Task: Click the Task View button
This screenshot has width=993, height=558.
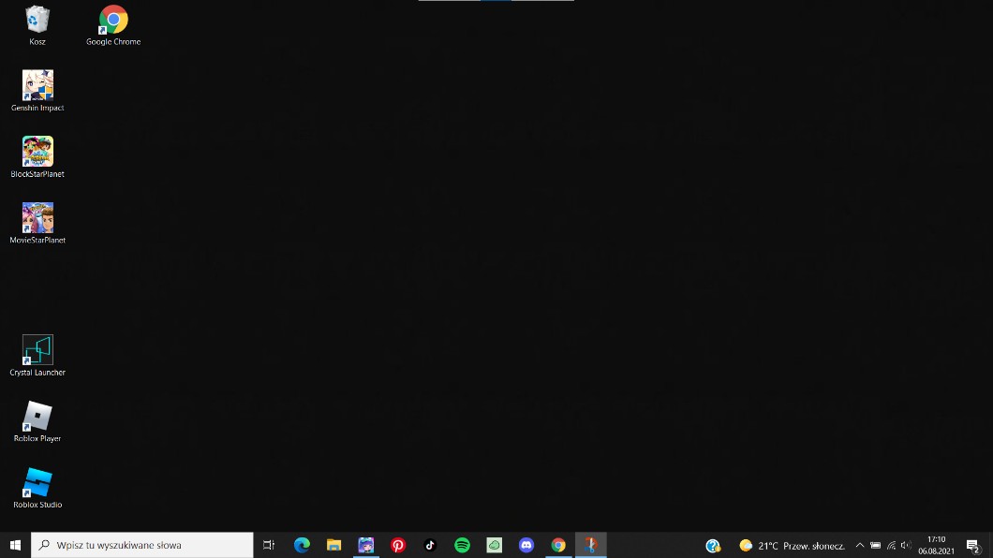Action: coord(269,545)
